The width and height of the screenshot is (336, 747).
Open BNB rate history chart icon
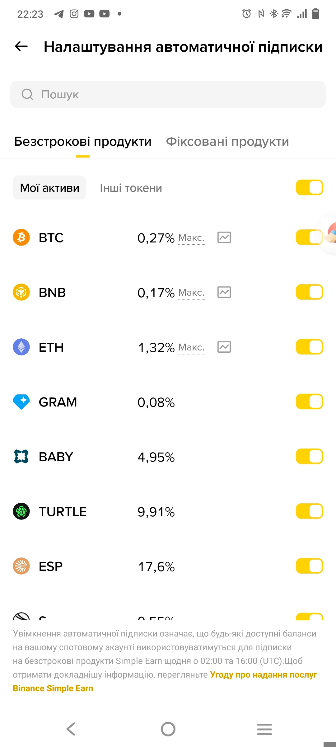click(224, 292)
